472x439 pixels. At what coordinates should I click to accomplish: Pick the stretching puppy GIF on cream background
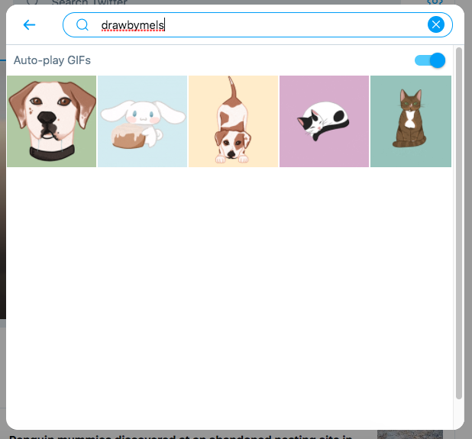(233, 121)
